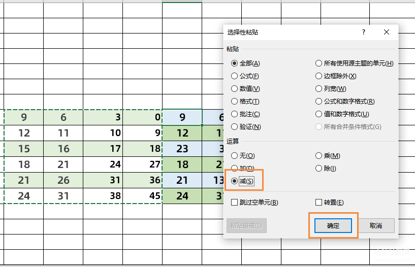Select the 验证(N) validation option

coord(246,126)
